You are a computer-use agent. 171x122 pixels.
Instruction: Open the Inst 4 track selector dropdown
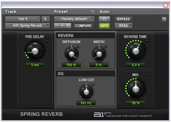[22, 19]
